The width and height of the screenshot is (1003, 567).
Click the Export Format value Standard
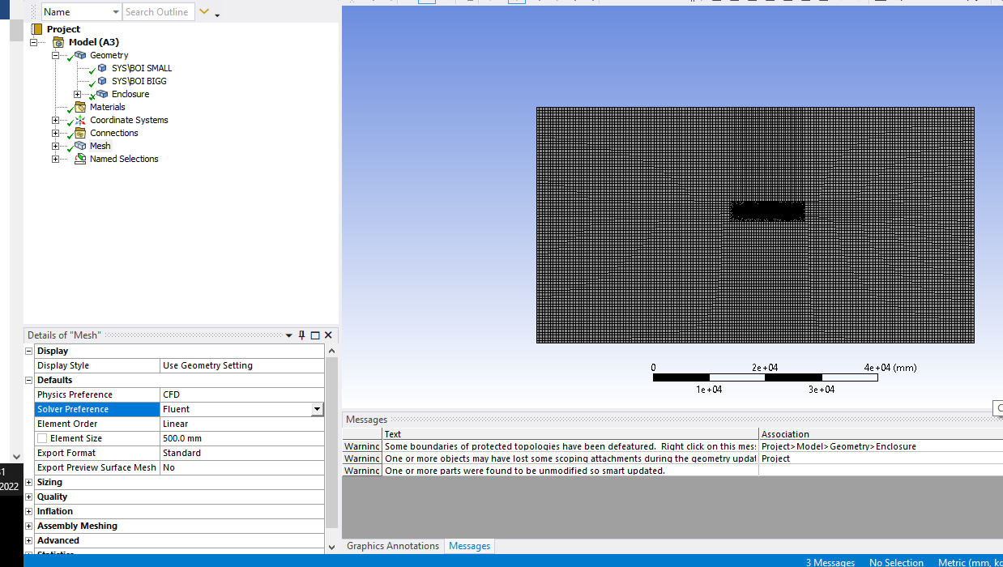tap(242, 453)
